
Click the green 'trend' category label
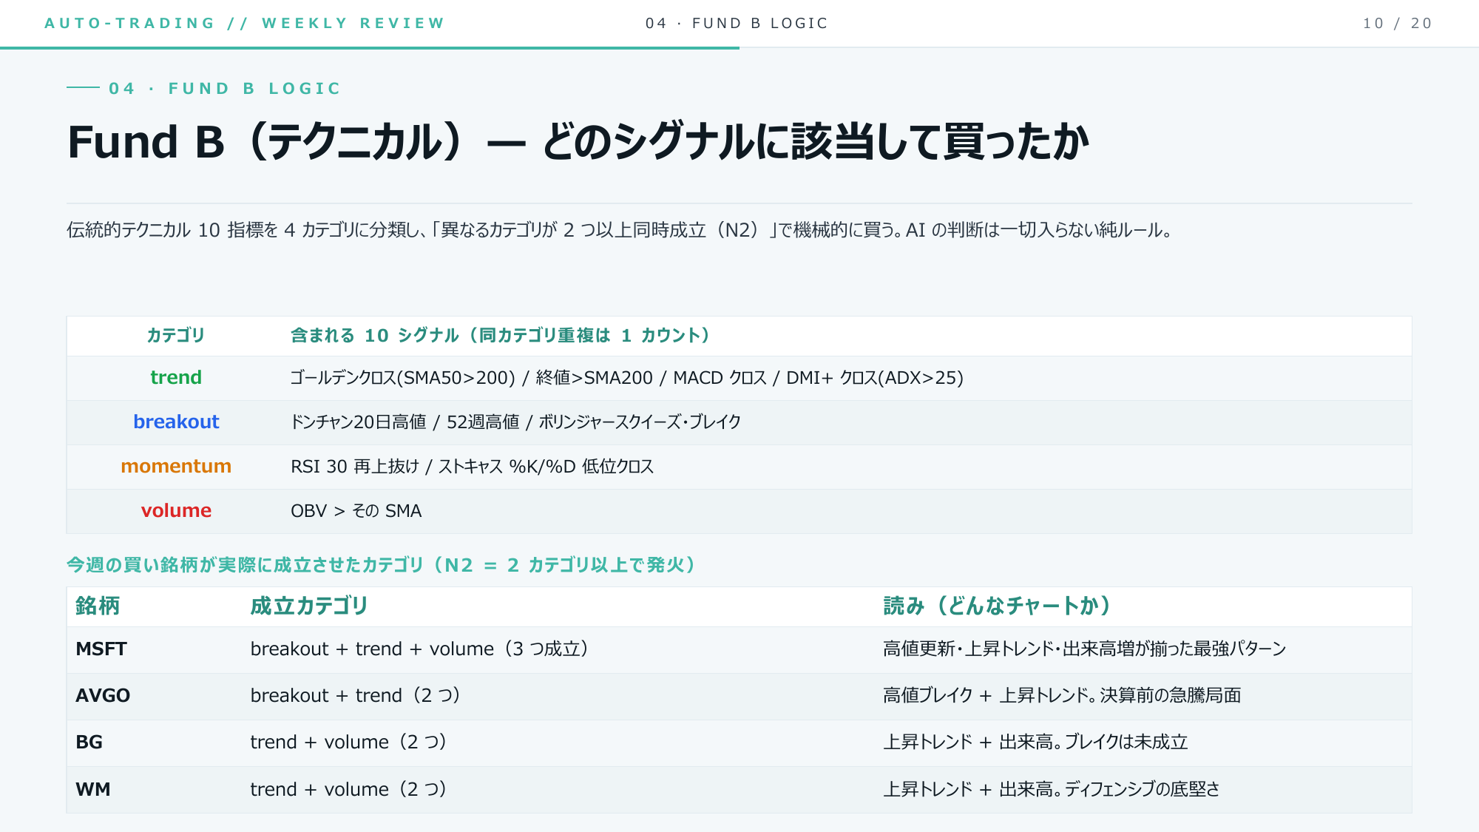pyautogui.click(x=176, y=378)
